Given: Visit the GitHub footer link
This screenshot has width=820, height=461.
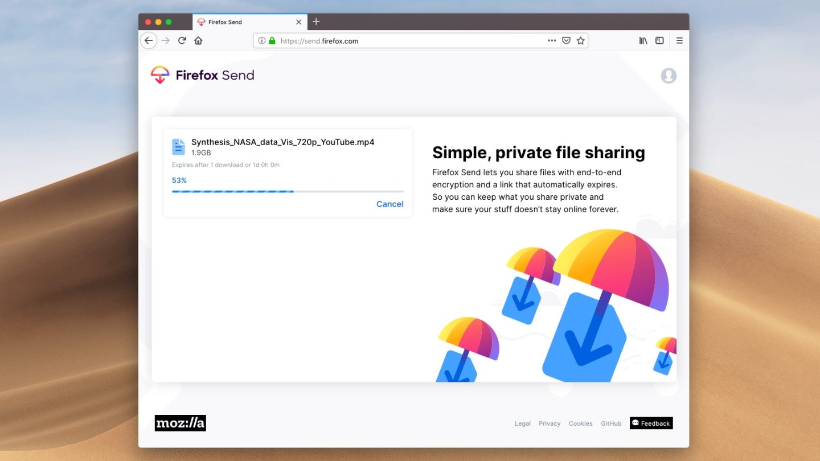Looking at the screenshot, I should tap(611, 423).
